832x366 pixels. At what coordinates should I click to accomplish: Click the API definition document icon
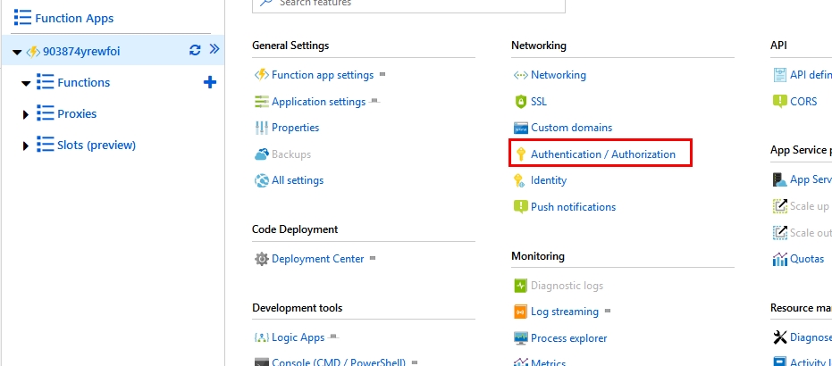(779, 75)
